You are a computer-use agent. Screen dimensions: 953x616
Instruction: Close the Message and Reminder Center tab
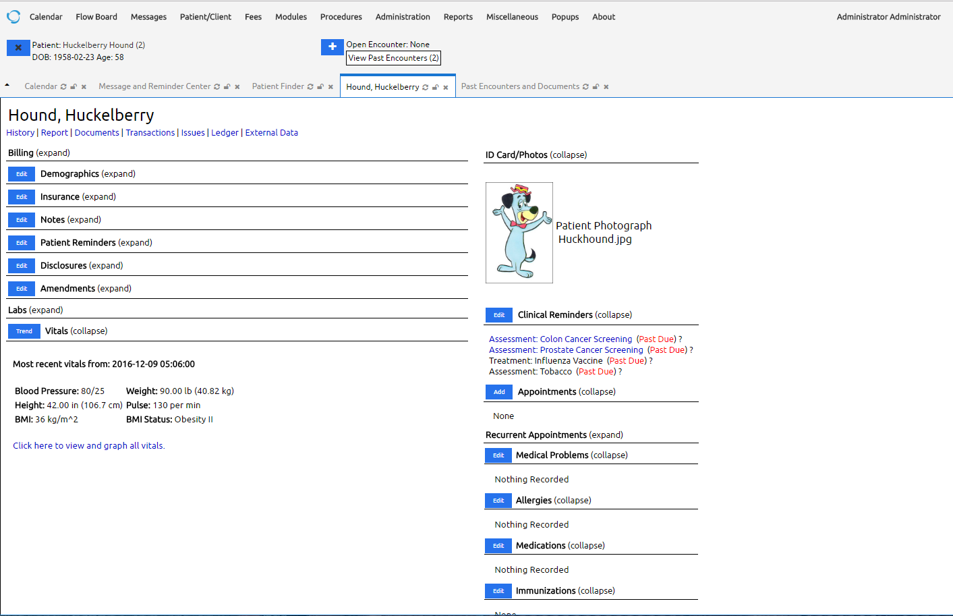coord(237,87)
